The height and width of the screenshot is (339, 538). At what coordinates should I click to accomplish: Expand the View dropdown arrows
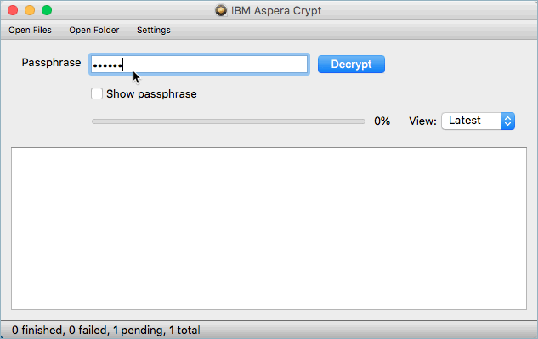pos(507,121)
